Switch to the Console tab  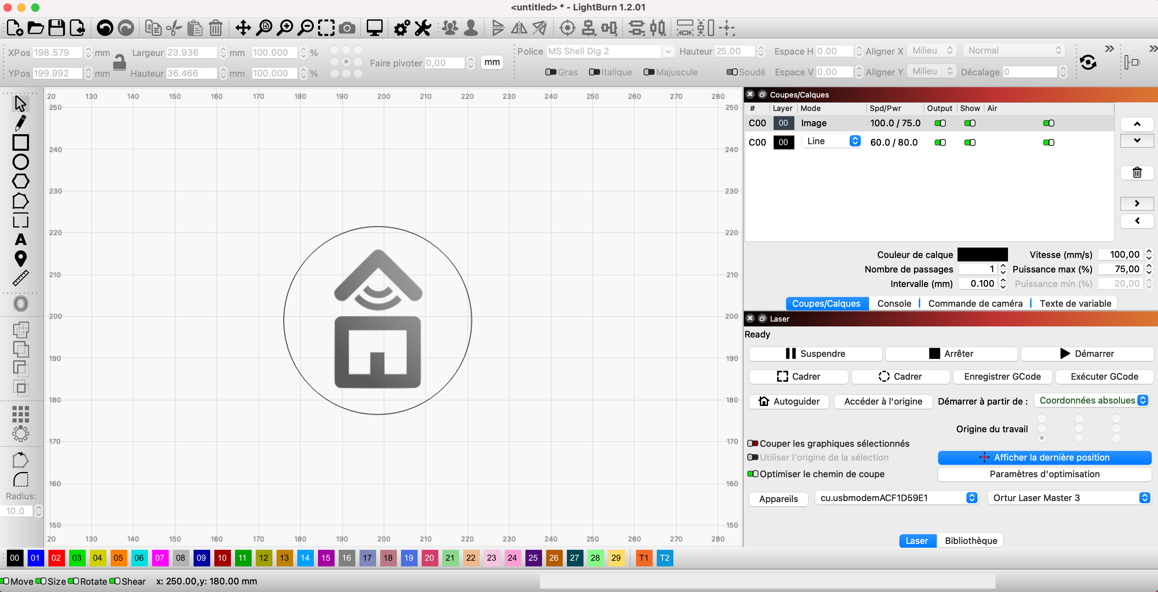click(894, 303)
